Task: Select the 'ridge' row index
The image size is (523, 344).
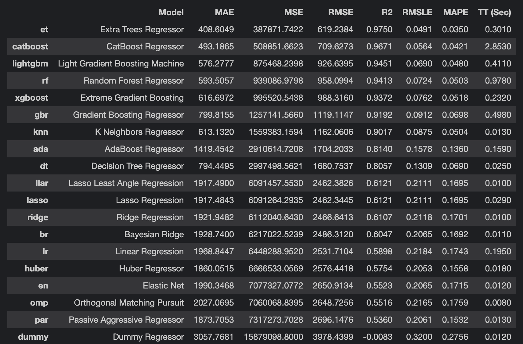Action: [38, 217]
